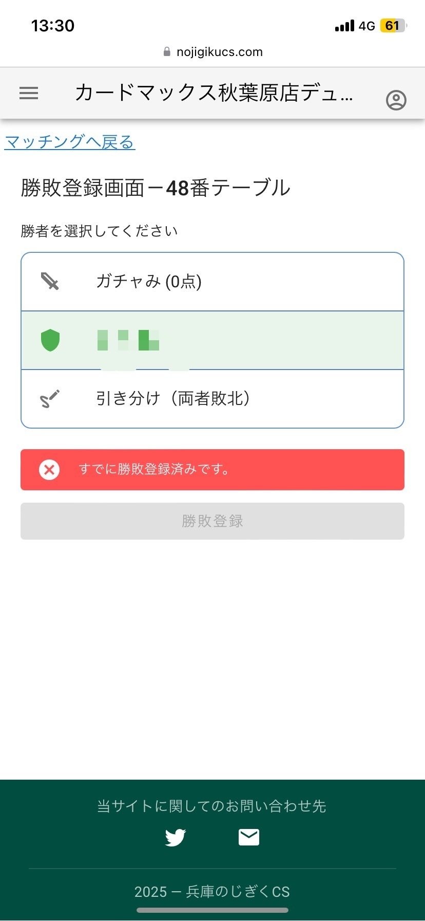
Task: Select the highlighted pixelated player option
Action: [x=212, y=340]
